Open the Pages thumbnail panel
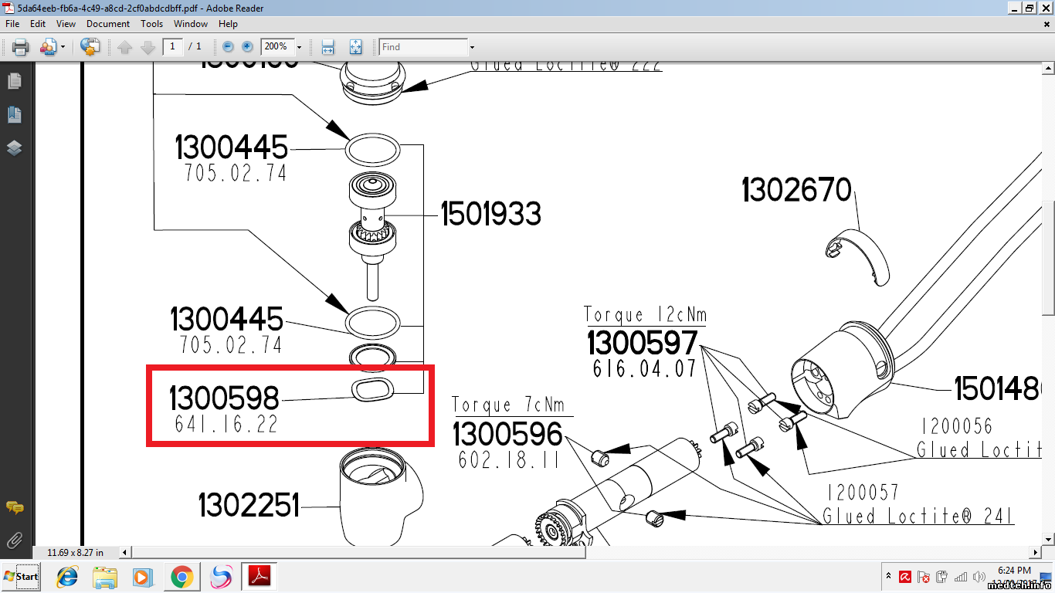1055x593 pixels. [14, 81]
